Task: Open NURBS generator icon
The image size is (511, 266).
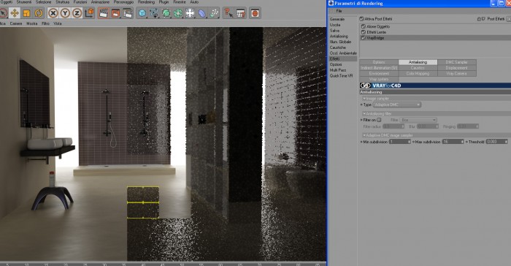Action: (166, 13)
